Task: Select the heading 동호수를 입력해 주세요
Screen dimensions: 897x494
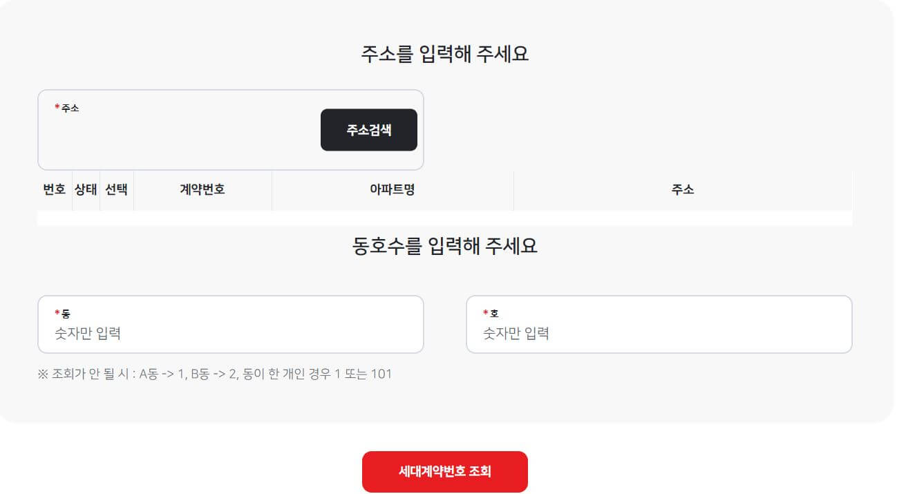Action: pyautogui.click(x=446, y=245)
